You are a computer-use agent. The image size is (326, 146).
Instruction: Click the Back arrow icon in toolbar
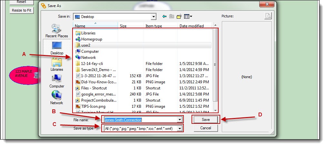pyautogui.click(x=164, y=16)
